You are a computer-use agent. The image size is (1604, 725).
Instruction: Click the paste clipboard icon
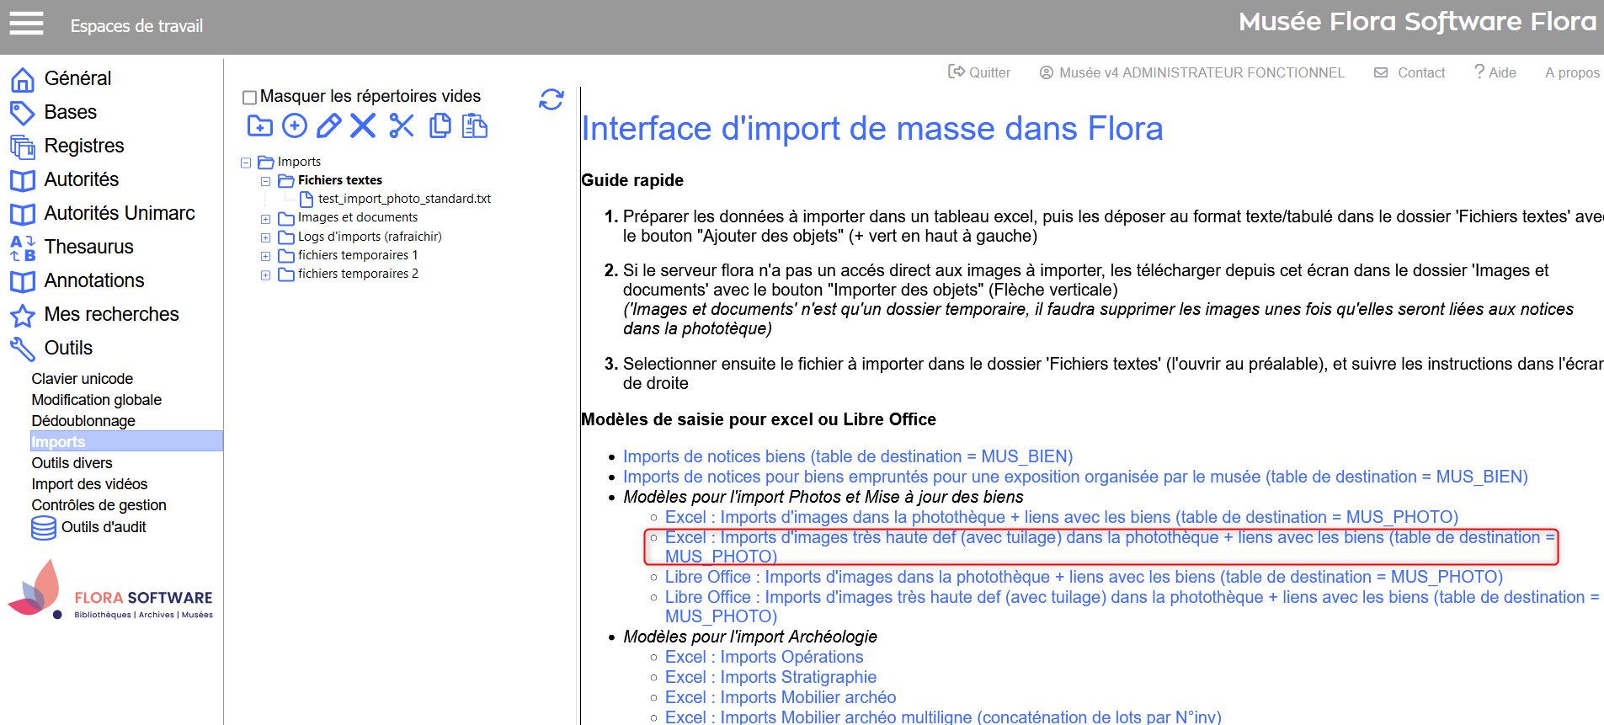click(475, 125)
